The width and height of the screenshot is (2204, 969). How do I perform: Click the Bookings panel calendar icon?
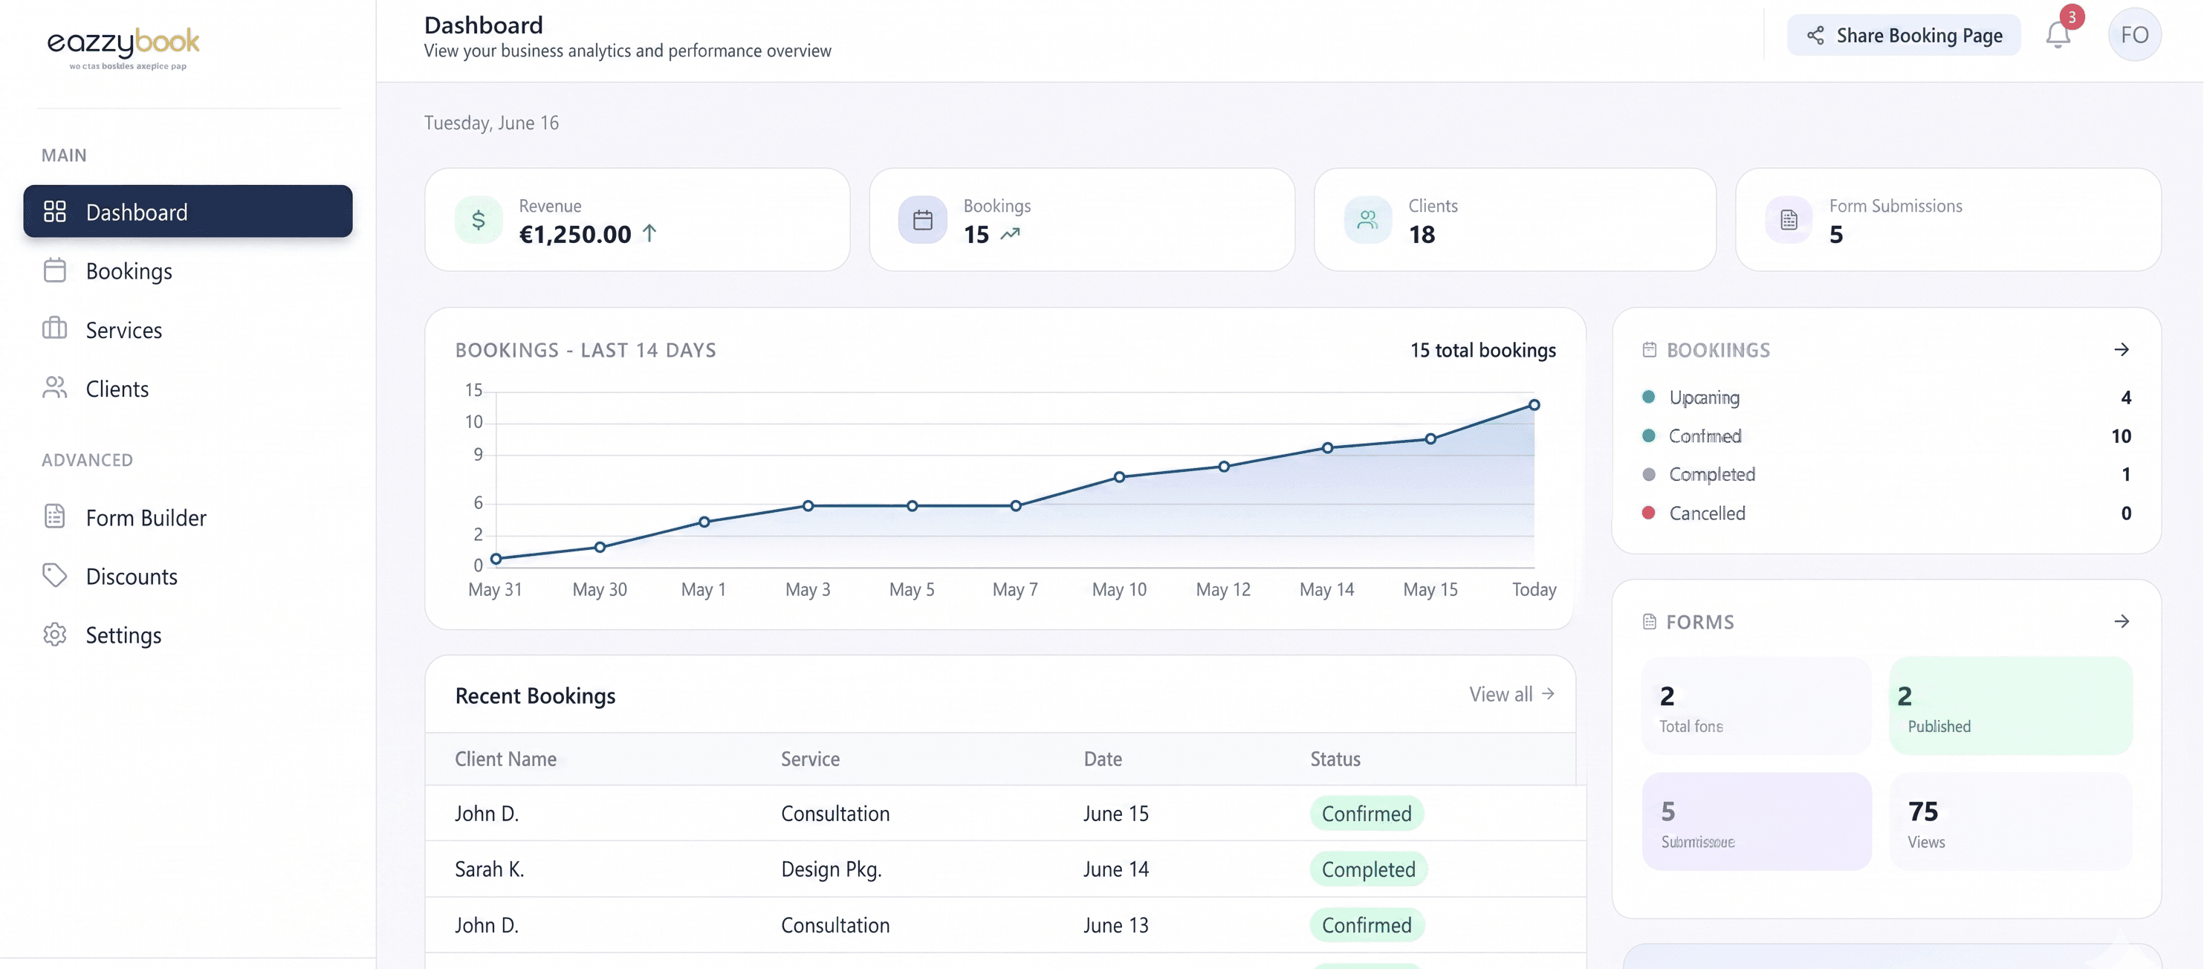[x=1650, y=349]
